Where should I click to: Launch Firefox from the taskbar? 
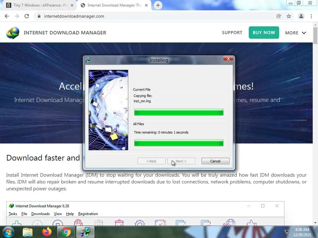[47, 232]
